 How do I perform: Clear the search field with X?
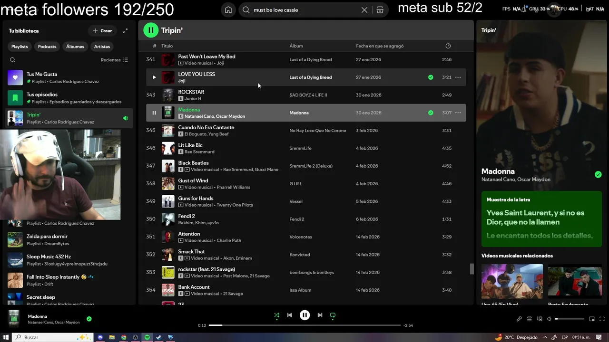click(364, 10)
